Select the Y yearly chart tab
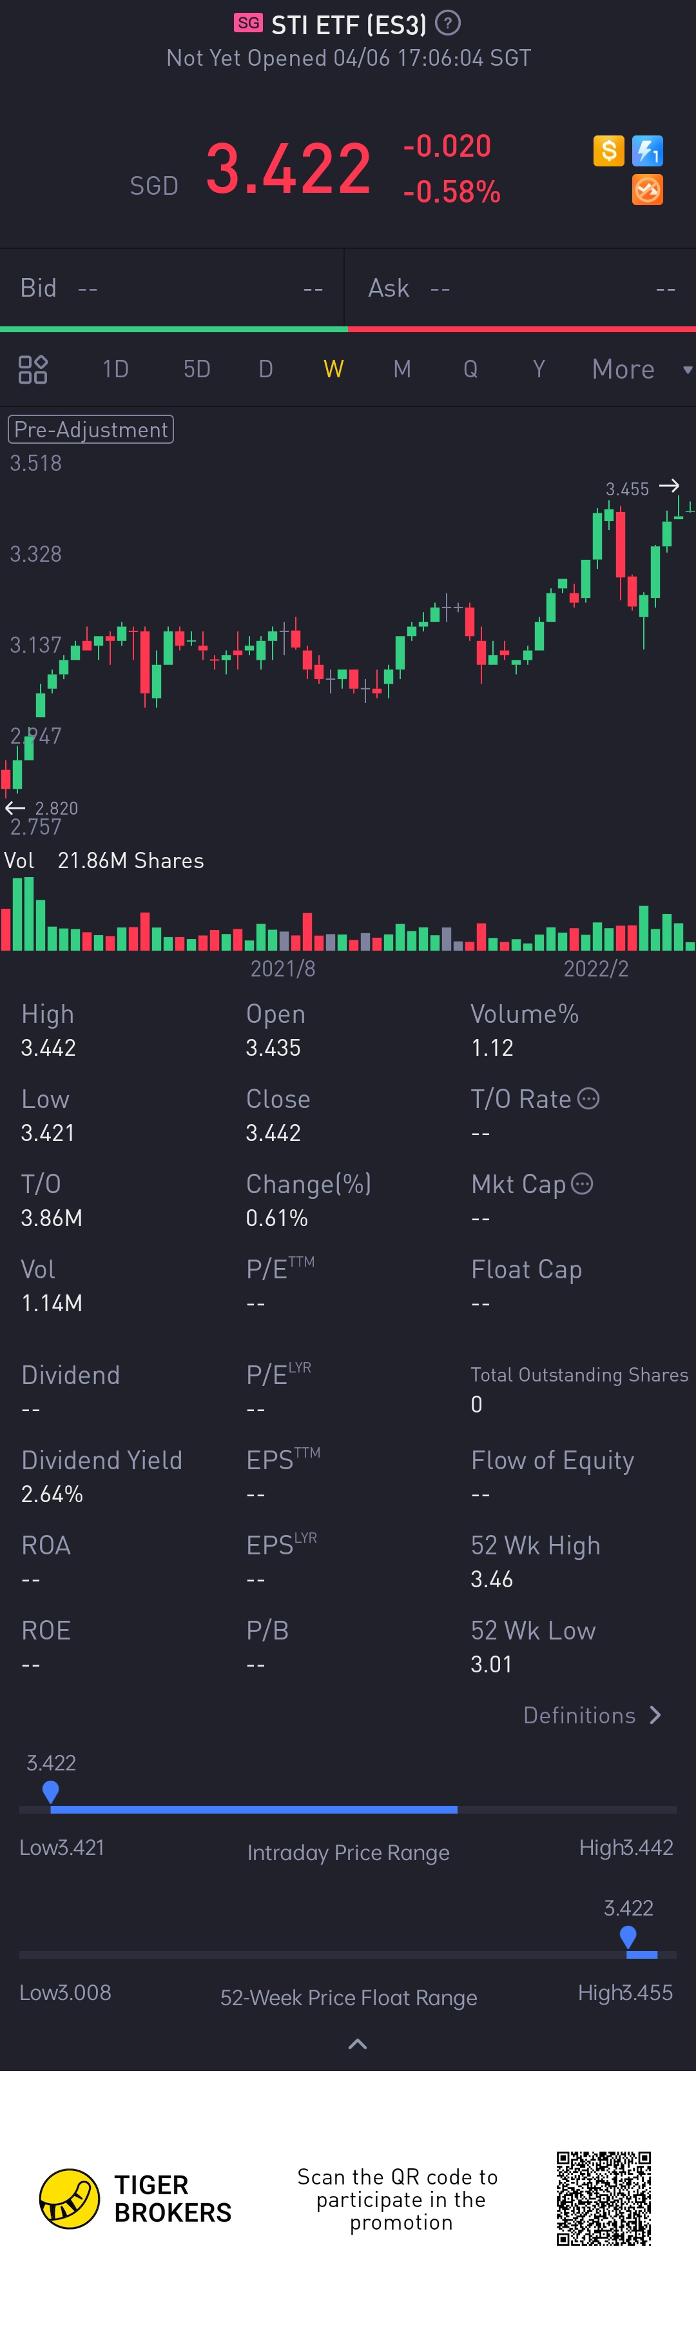 pos(539,370)
